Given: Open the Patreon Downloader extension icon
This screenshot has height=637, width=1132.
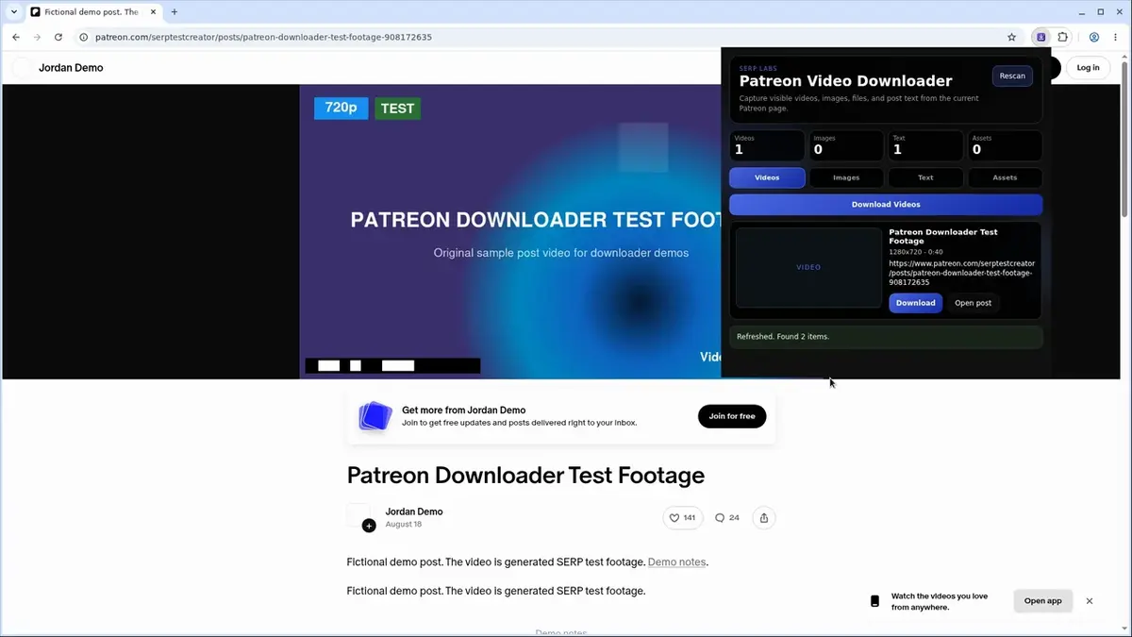Looking at the screenshot, I should pyautogui.click(x=1041, y=37).
